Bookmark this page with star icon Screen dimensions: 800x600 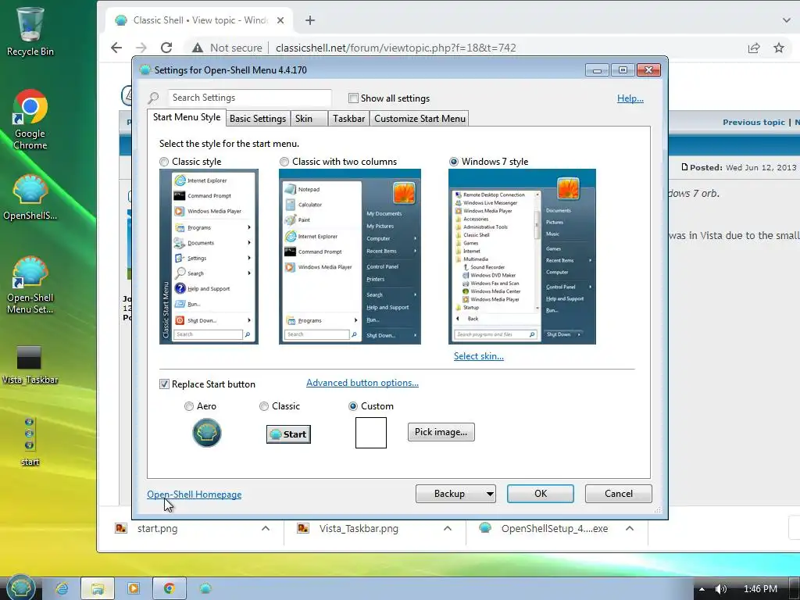[779, 48]
